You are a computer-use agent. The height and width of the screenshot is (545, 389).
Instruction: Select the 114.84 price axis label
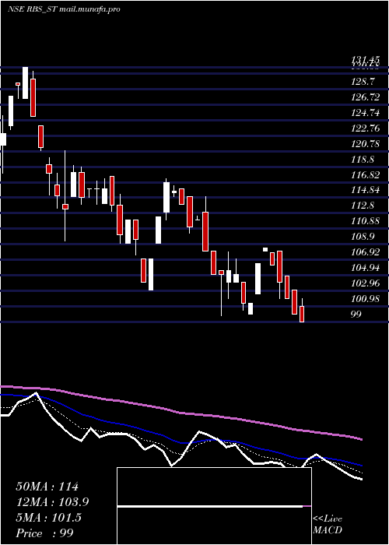click(x=366, y=190)
